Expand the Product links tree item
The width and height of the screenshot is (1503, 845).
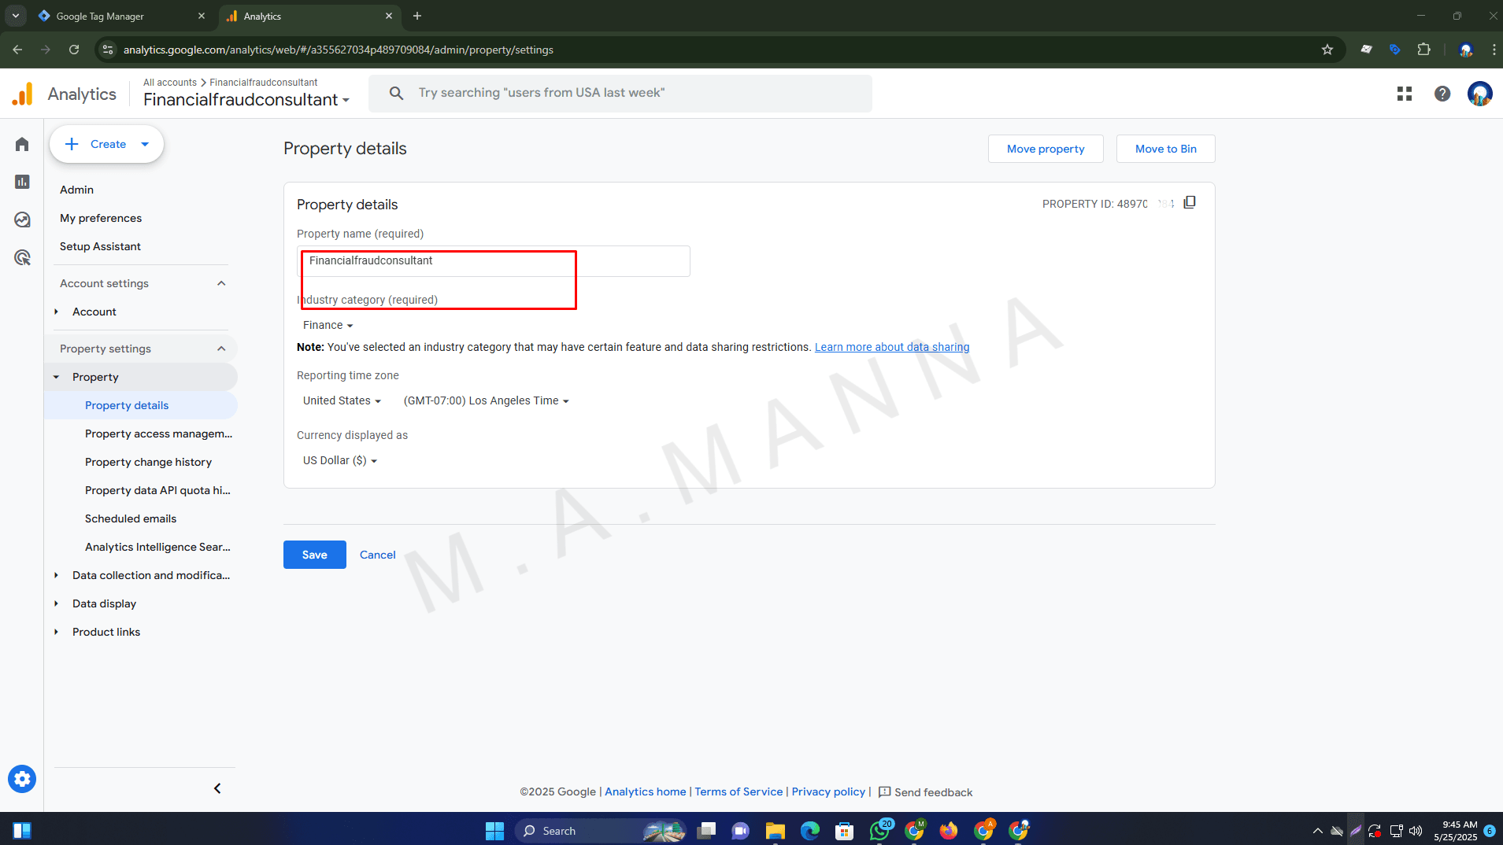[x=57, y=632]
